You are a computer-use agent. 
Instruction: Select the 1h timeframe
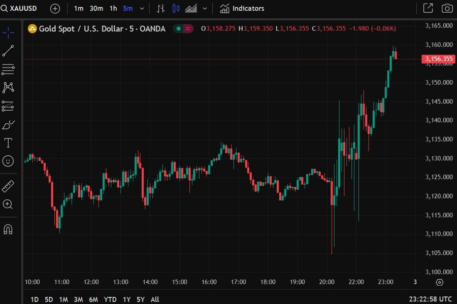113,9
